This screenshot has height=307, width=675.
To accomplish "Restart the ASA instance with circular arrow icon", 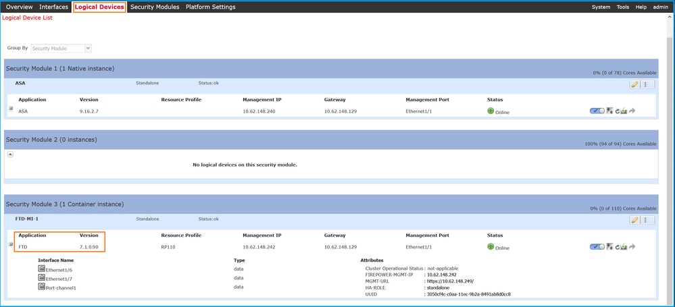I will [618, 111].
